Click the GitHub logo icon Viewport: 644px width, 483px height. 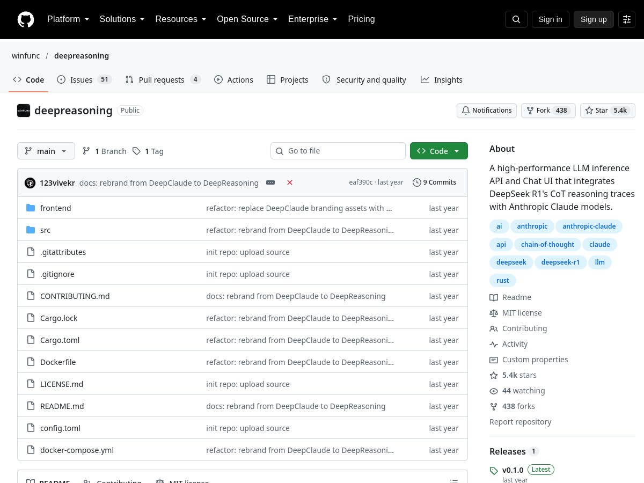pyautogui.click(x=26, y=19)
